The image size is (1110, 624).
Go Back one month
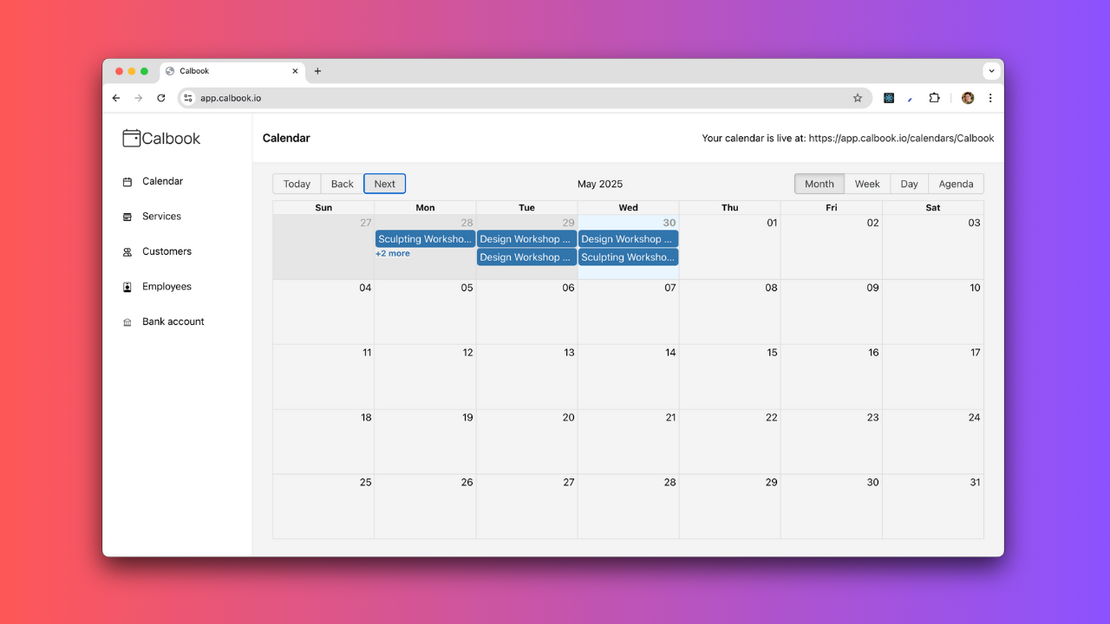(x=343, y=184)
